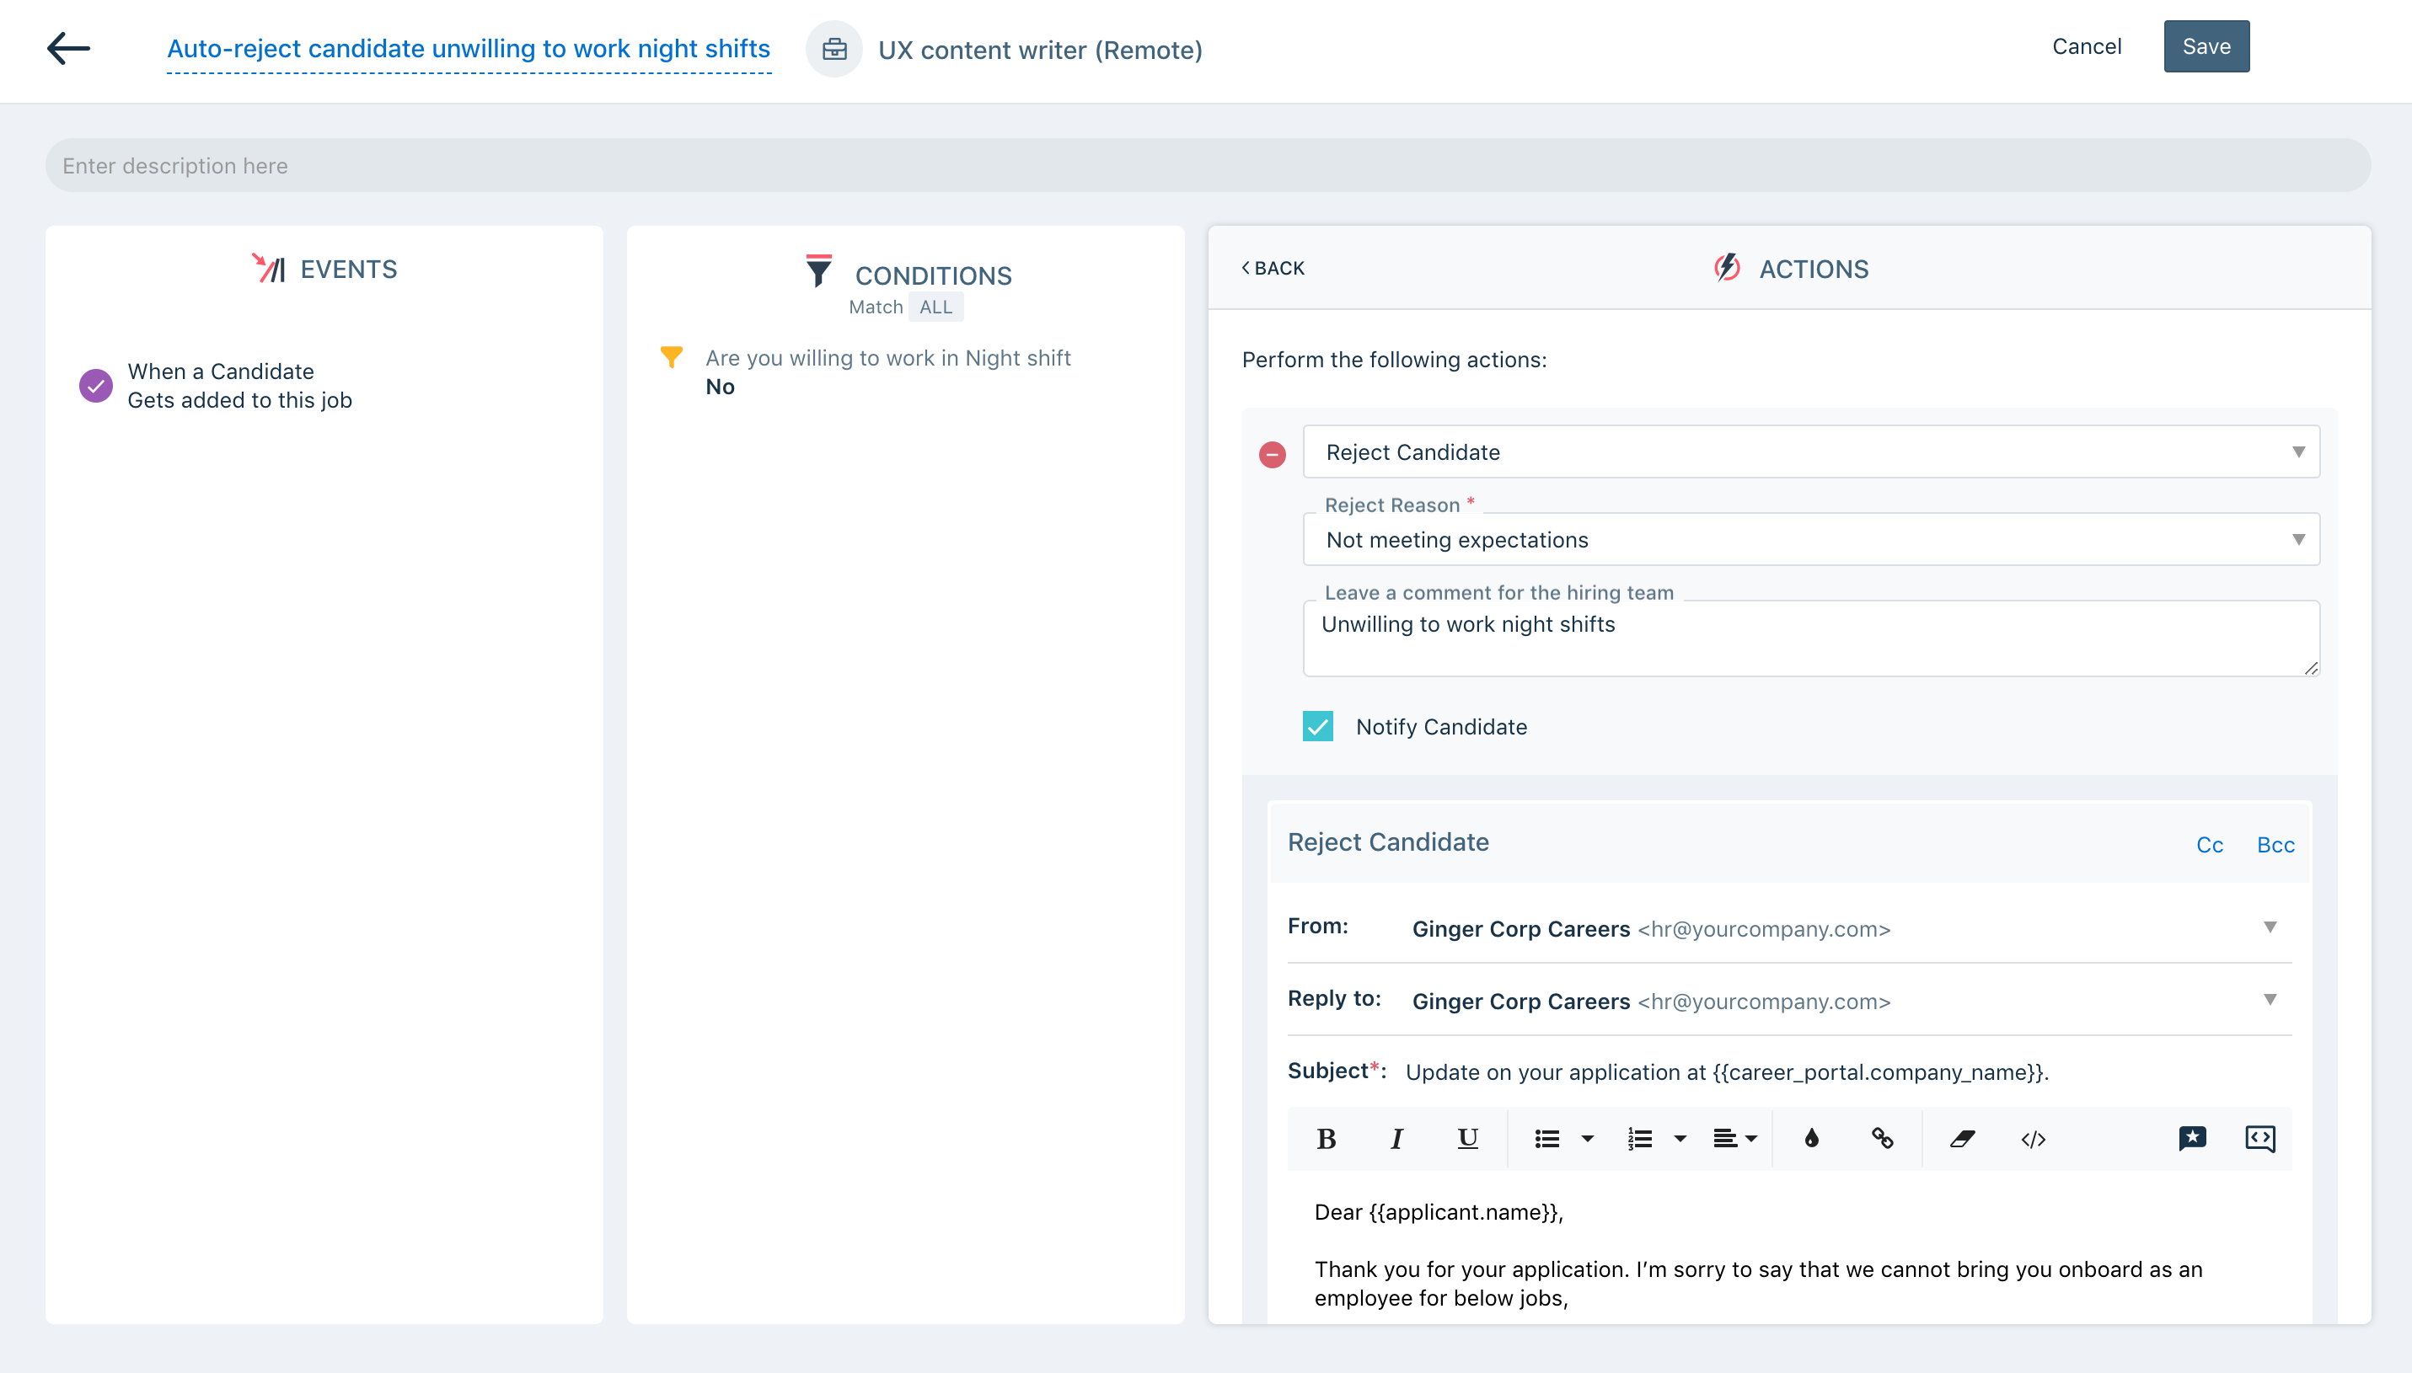Screen dimensions: 2412x1373
Task: Click the Events arrow icon
Action: point(269,269)
